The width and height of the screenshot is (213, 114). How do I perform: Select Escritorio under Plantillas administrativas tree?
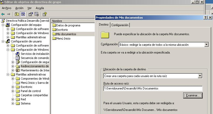coord(26,87)
